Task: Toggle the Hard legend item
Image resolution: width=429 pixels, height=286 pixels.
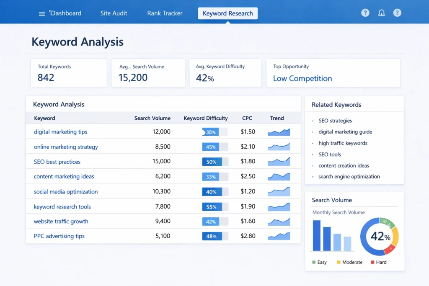Action: coord(378,262)
